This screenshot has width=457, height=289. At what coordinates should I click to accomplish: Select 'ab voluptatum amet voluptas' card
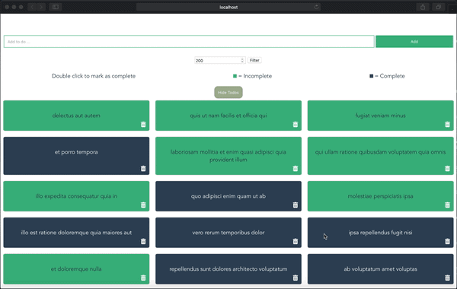coord(380,269)
